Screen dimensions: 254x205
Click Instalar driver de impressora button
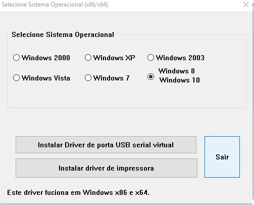coord(107,168)
